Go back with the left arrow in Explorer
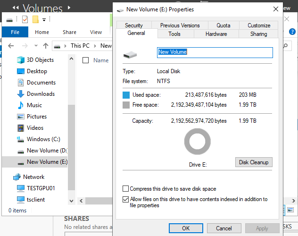This screenshot has height=236, width=298. (11, 46)
